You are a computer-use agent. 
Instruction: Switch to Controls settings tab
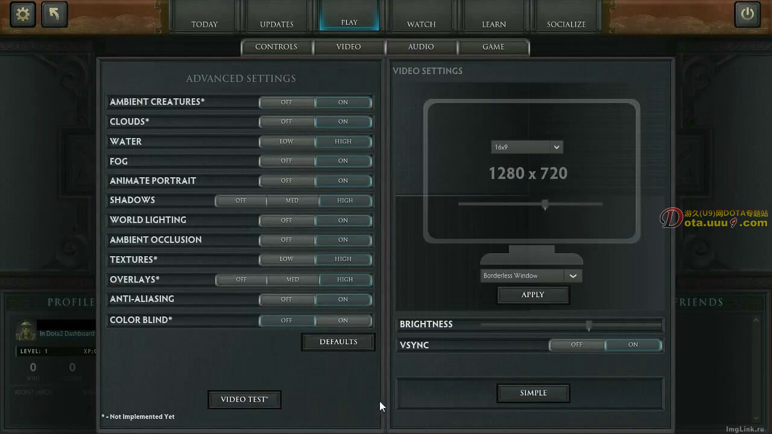click(x=276, y=47)
